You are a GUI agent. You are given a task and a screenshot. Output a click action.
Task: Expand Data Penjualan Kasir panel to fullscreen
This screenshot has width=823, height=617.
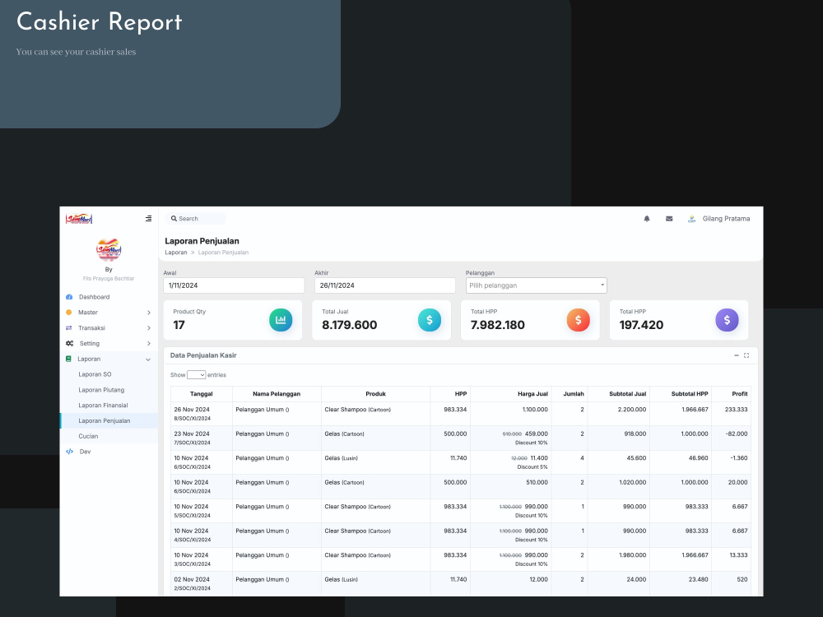[746, 355]
